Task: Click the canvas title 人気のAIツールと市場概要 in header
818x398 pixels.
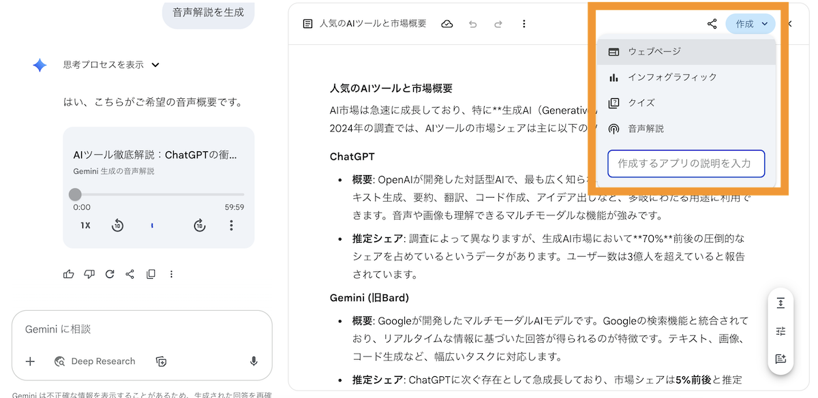Action: (x=373, y=24)
